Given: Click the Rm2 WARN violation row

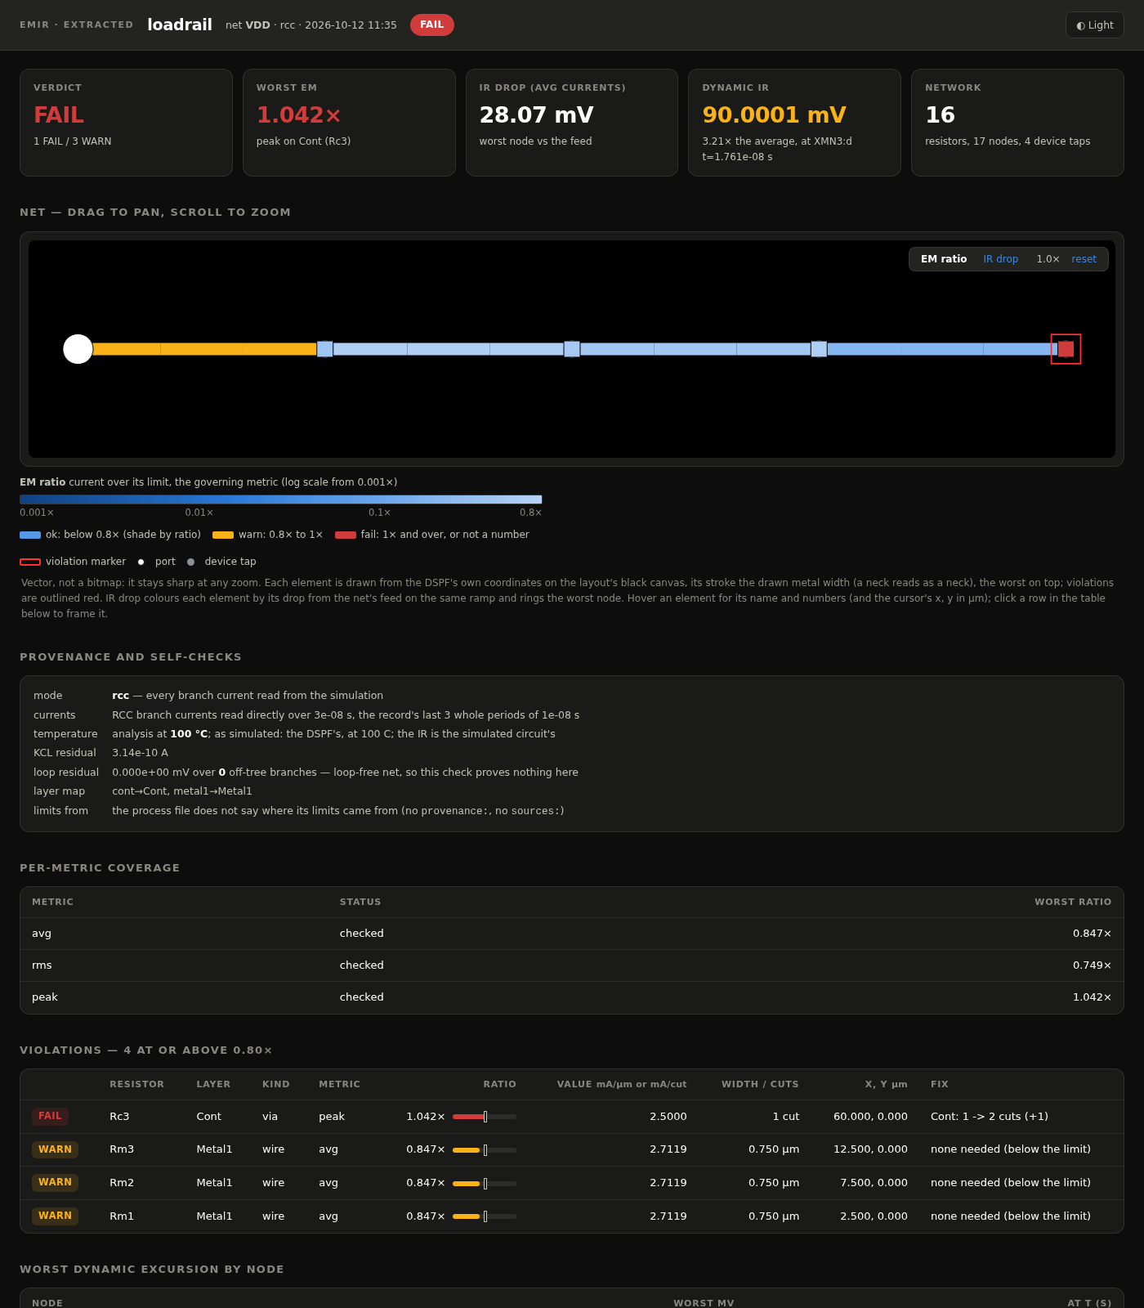Looking at the screenshot, I should tap(572, 1183).
